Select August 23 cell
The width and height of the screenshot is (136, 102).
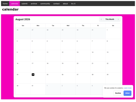point(23,78)
